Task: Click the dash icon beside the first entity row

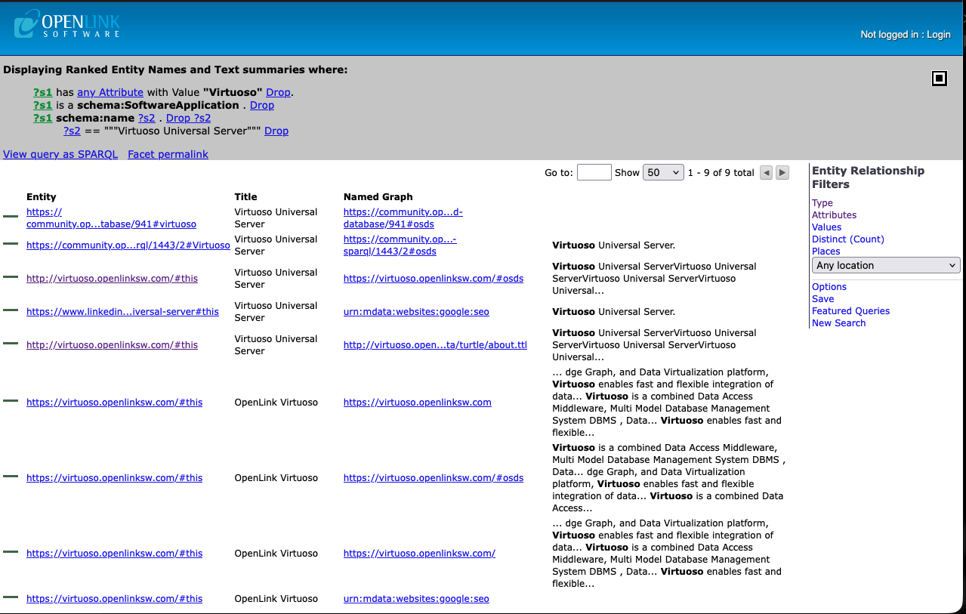Action: [x=11, y=217]
